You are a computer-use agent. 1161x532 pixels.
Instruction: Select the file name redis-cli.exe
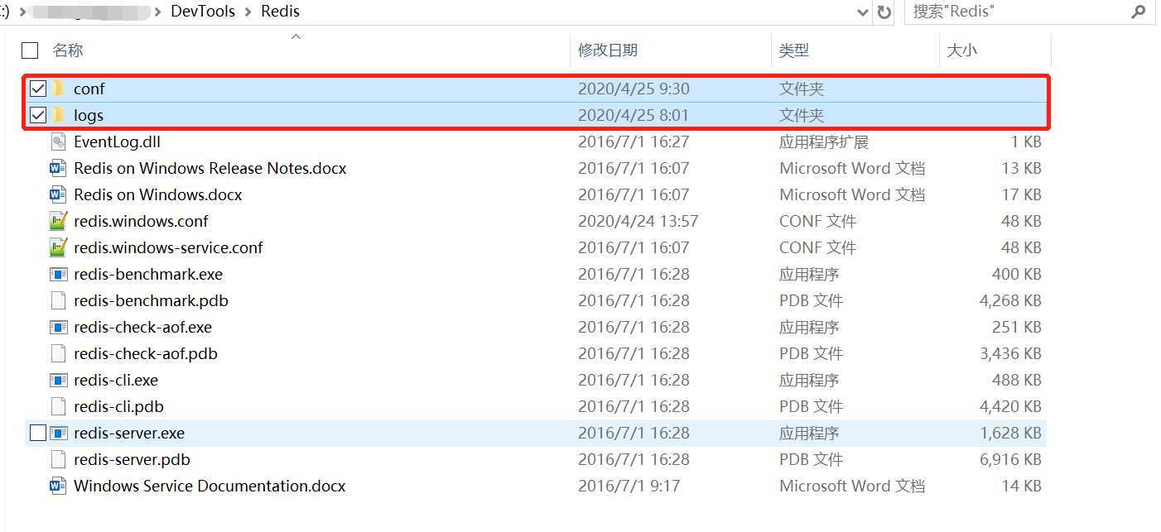coord(116,380)
